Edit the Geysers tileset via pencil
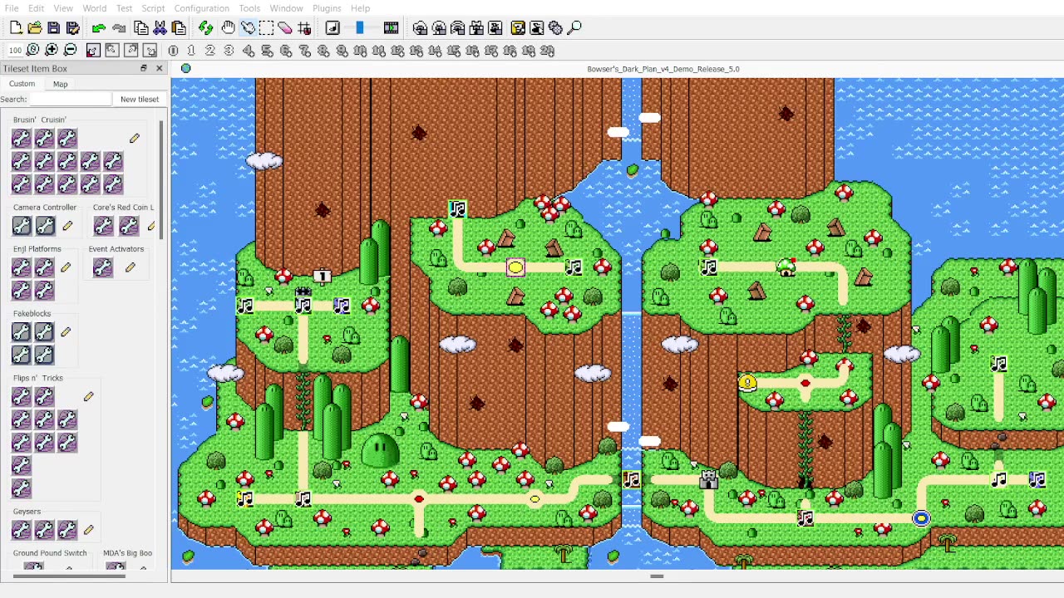1064x598 pixels. [x=89, y=530]
